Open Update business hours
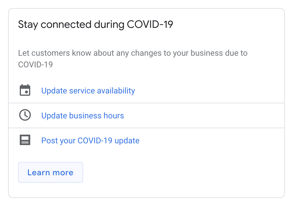The height and width of the screenshot is (206, 293). [x=83, y=115]
